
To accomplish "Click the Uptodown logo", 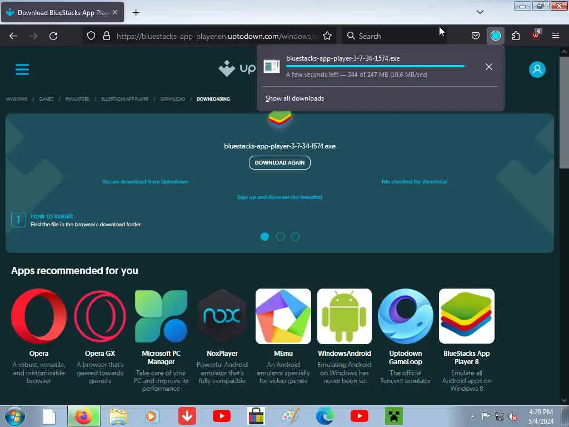I will click(x=237, y=68).
